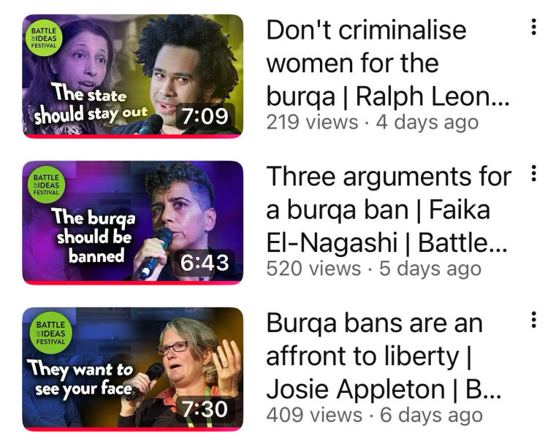Click Battle of Ideas badge on second thumbnail
The width and height of the screenshot is (556, 438).
click(46, 185)
